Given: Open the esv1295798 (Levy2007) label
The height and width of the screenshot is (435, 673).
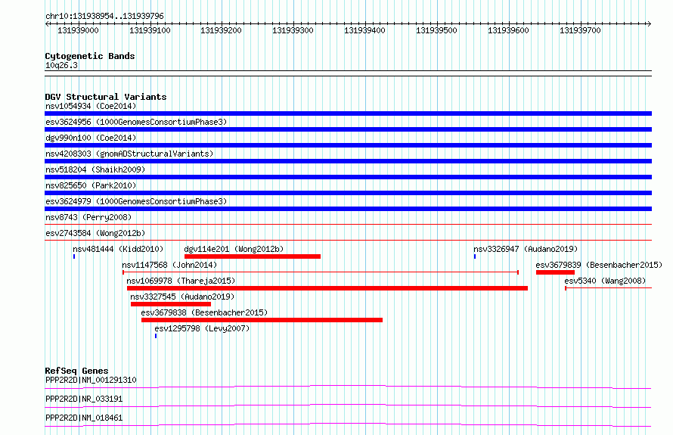Looking at the screenshot, I should click(x=202, y=328).
